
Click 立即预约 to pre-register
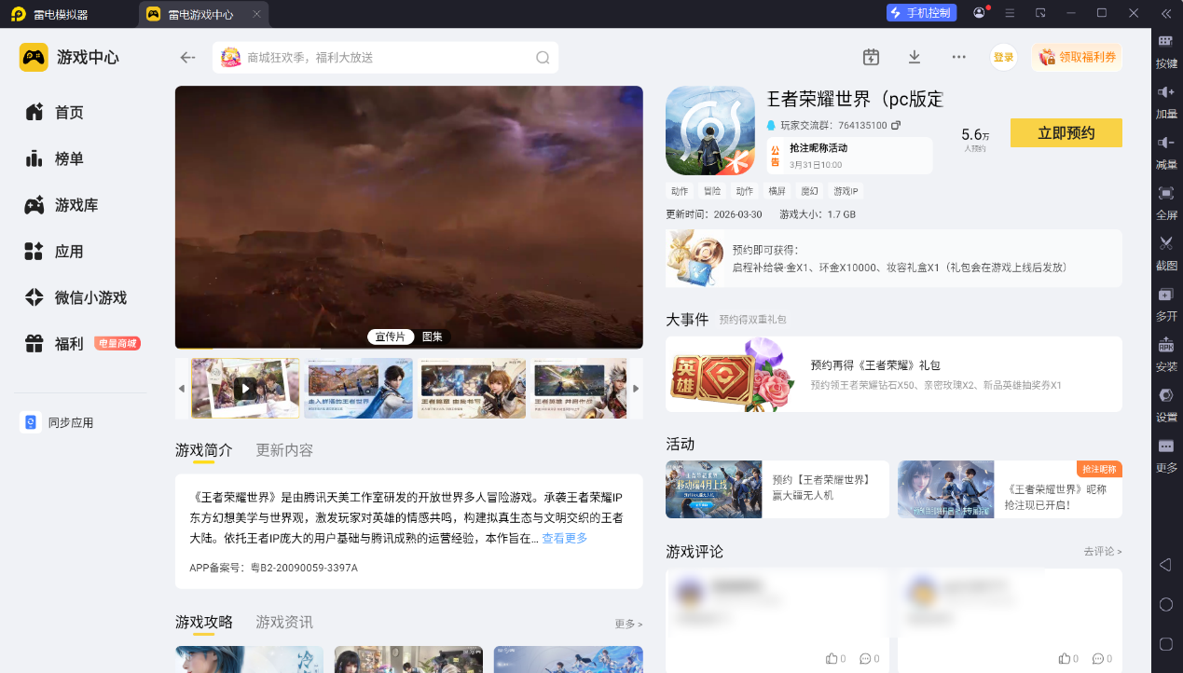pyautogui.click(x=1066, y=132)
